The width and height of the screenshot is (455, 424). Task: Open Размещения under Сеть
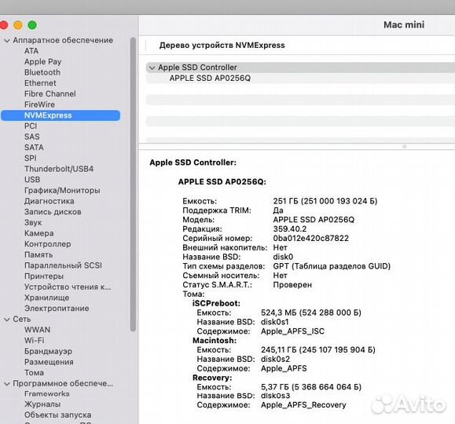point(49,362)
